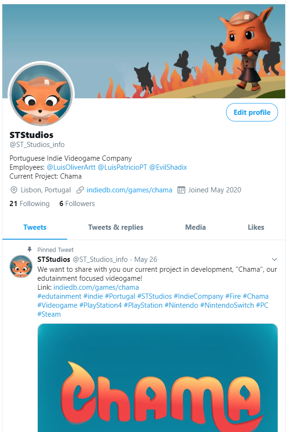Switch to the Tweets & replies tab
The width and height of the screenshot is (288, 432).
pos(116,227)
